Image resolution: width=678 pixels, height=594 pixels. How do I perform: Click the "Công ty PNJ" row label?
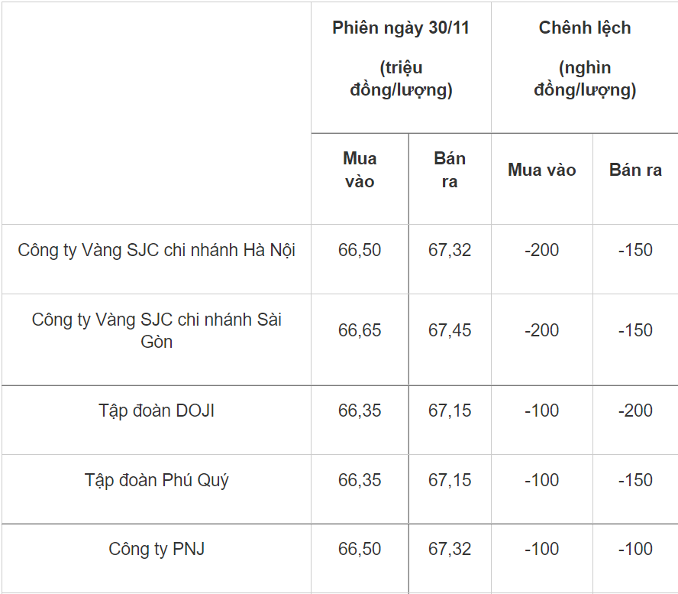(157, 549)
